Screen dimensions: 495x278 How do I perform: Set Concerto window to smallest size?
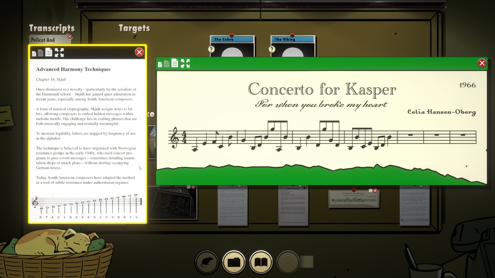(x=160, y=65)
